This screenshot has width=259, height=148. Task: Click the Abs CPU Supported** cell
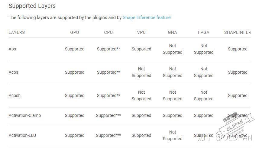coord(108,49)
